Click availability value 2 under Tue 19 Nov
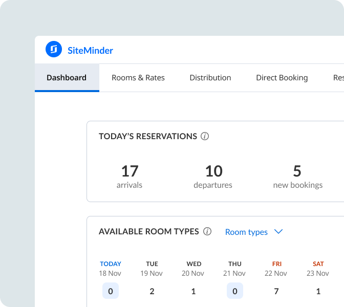 pyautogui.click(x=152, y=291)
